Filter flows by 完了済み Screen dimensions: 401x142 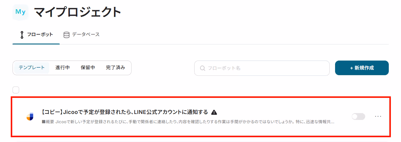point(115,68)
